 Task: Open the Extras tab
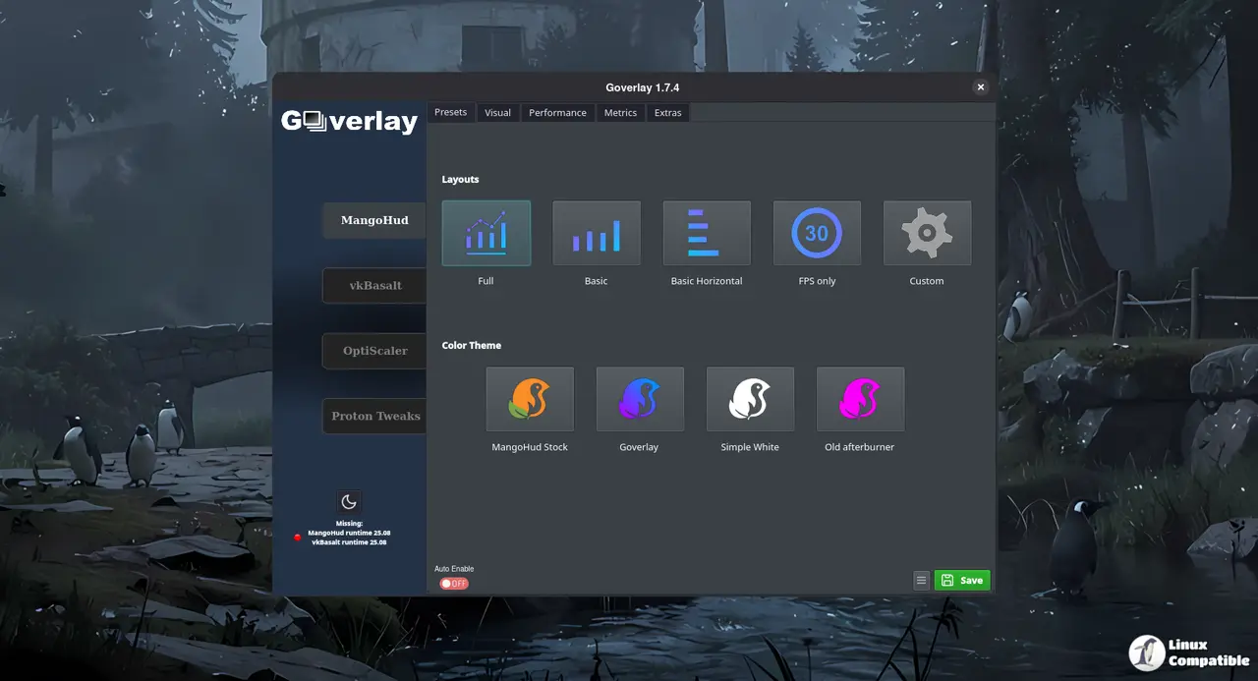tap(668, 113)
